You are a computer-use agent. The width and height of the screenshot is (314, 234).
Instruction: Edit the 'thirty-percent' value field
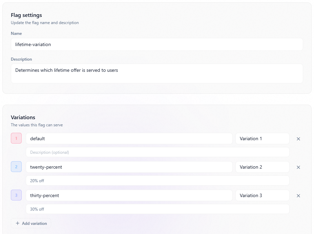[129, 195]
